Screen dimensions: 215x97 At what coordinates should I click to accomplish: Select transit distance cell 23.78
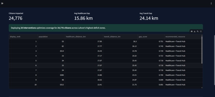pyautogui.click(x=120, y=51)
